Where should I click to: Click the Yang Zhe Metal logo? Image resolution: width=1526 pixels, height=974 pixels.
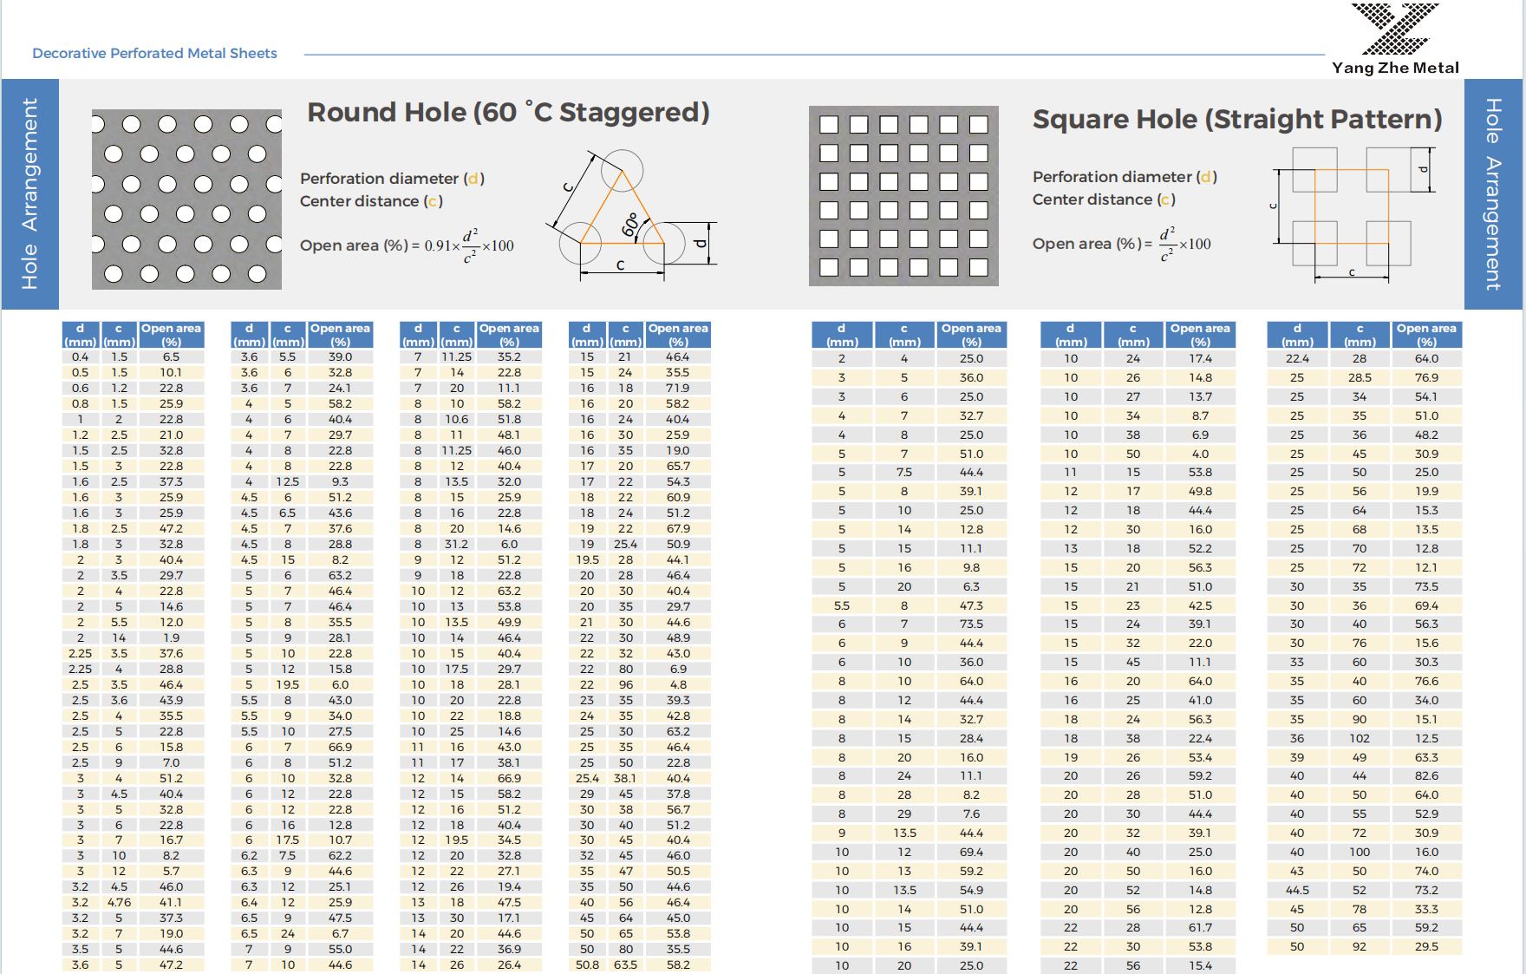[1395, 39]
